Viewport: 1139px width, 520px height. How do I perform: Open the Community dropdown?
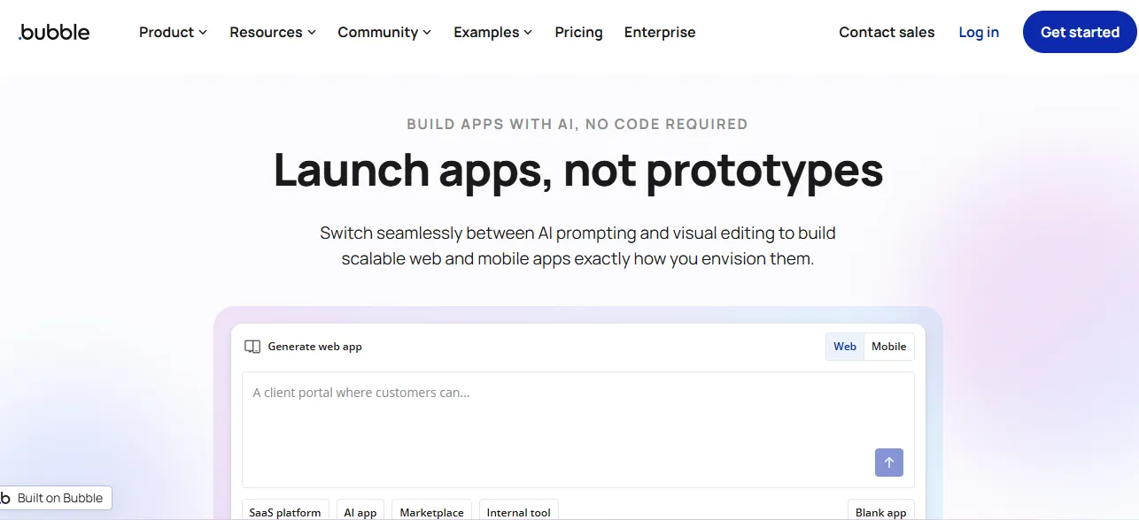click(x=384, y=32)
